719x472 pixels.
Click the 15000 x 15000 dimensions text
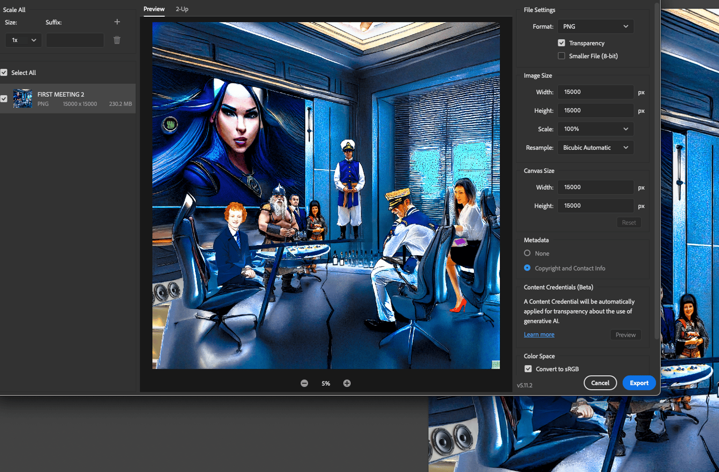(80, 104)
